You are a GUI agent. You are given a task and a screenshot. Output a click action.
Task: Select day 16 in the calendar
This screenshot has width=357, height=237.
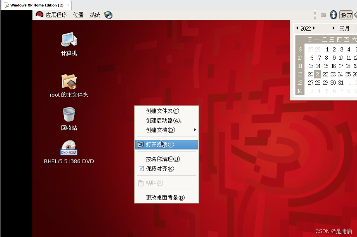point(333,66)
